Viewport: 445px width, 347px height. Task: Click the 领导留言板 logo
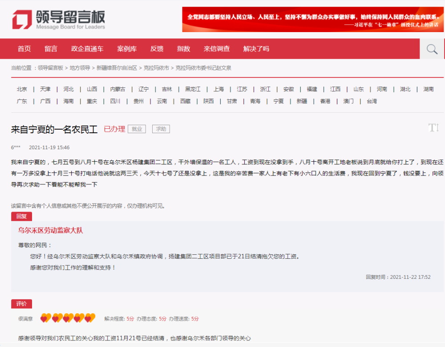click(x=58, y=20)
